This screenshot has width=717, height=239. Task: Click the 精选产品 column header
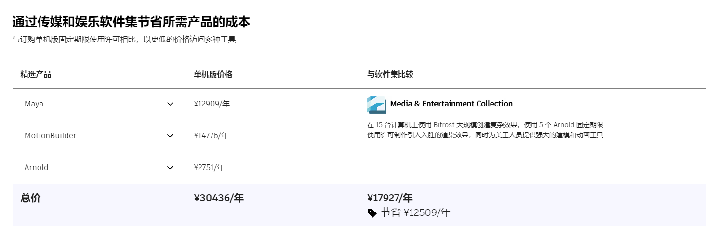pos(36,75)
